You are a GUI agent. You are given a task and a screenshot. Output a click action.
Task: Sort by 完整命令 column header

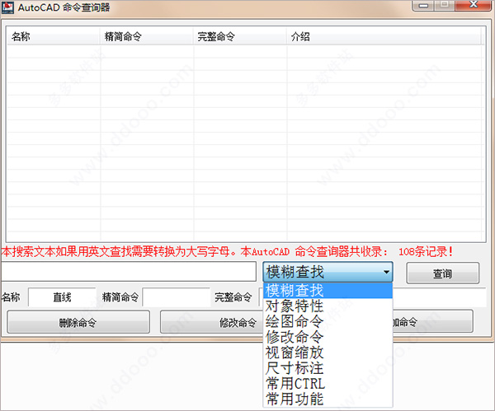coord(239,36)
